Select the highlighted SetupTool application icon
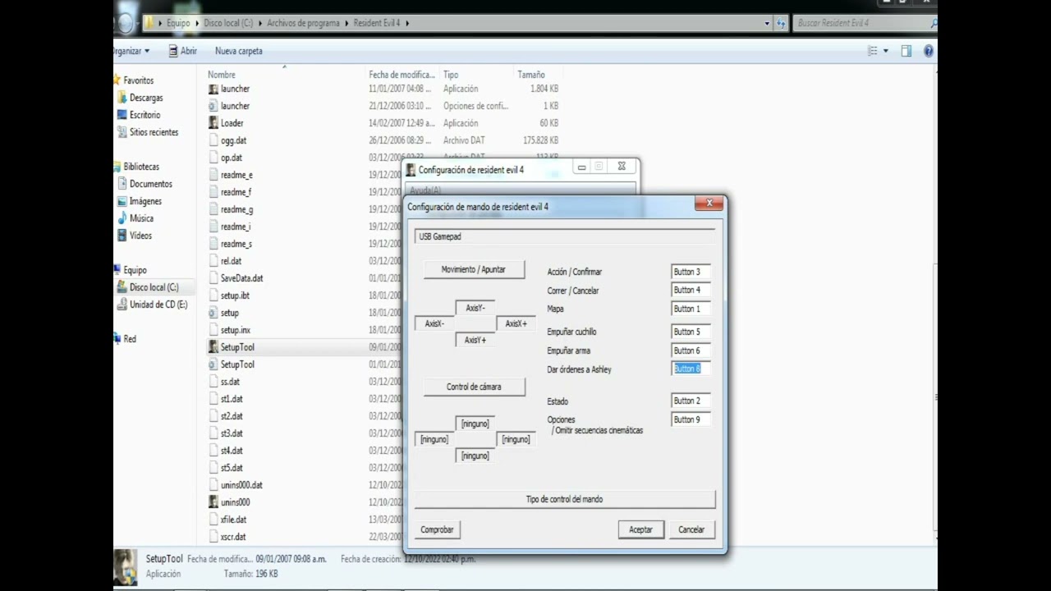The width and height of the screenshot is (1051, 591). click(x=213, y=347)
